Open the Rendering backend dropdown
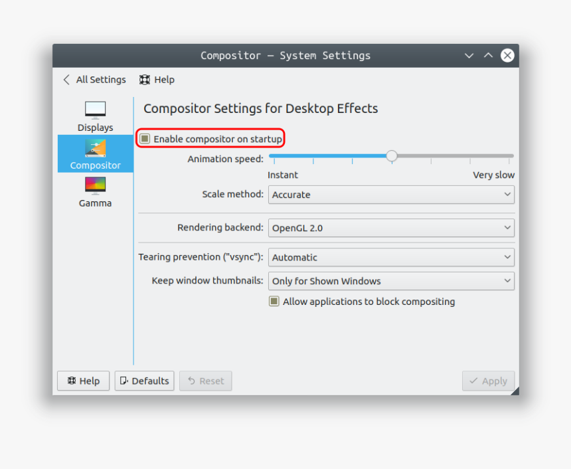Screen dimensions: 571x469 pyautogui.click(x=390, y=227)
